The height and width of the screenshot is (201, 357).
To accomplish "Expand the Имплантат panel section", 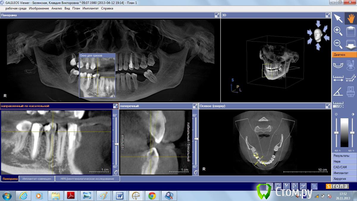I will 344,173.
